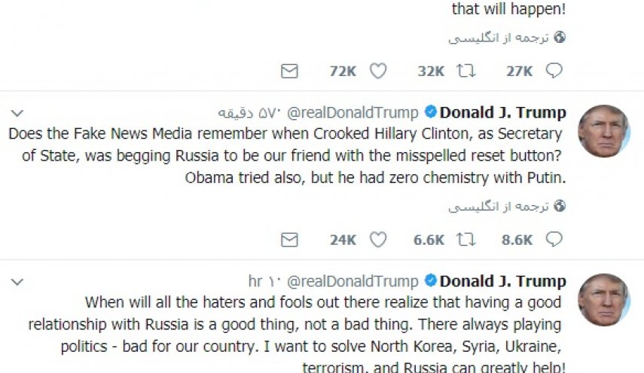Image resolution: width=644 pixels, height=373 pixels.
Task: Open Donald J. Trump name on middle tweet
Action: pos(503,113)
